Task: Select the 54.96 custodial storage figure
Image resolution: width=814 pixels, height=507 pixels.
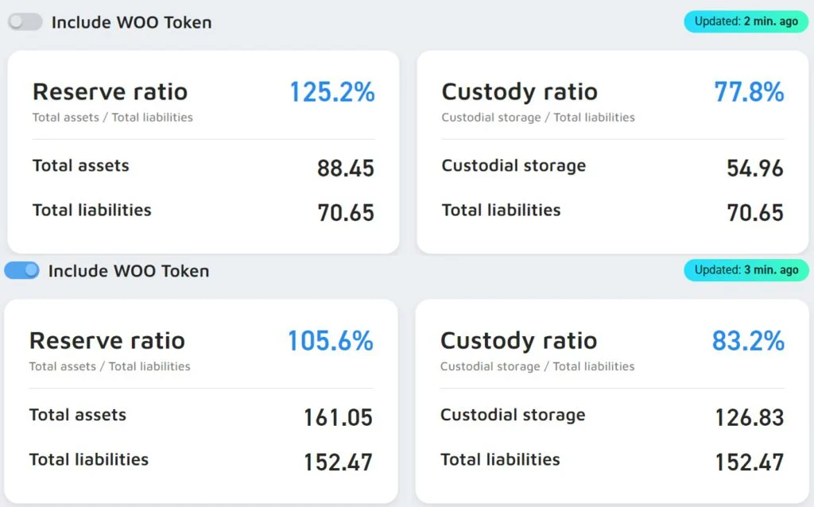Action: pos(754,168)
